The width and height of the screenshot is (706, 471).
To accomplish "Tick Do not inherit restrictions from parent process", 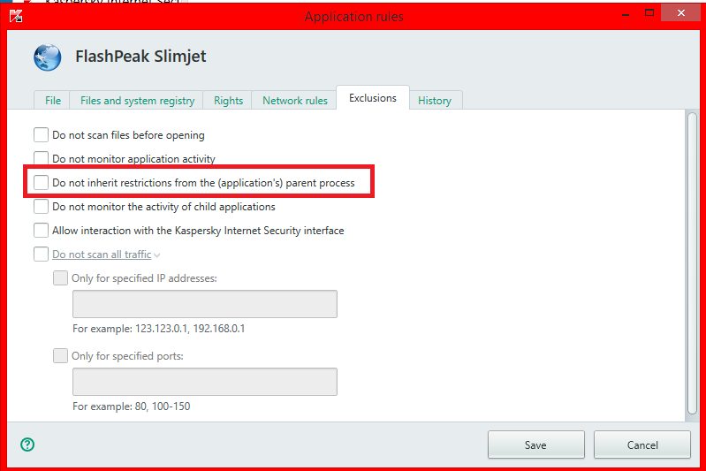I will (x=41, y=182).
